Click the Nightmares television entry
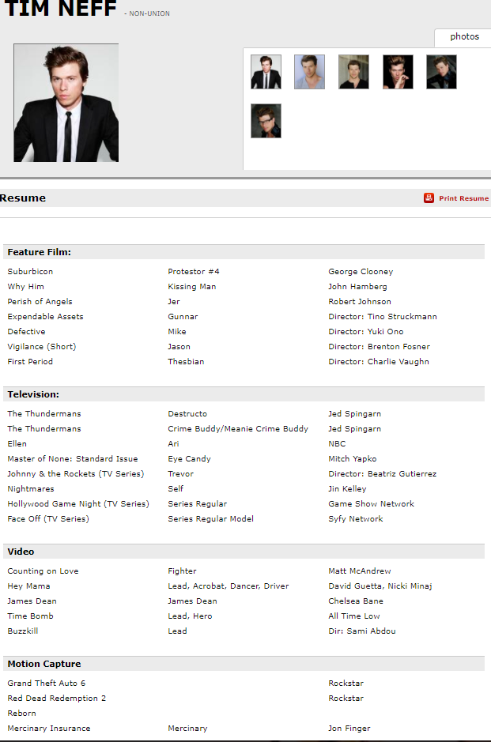This screenshot has width=491, height=742. [x=31, y=489]
